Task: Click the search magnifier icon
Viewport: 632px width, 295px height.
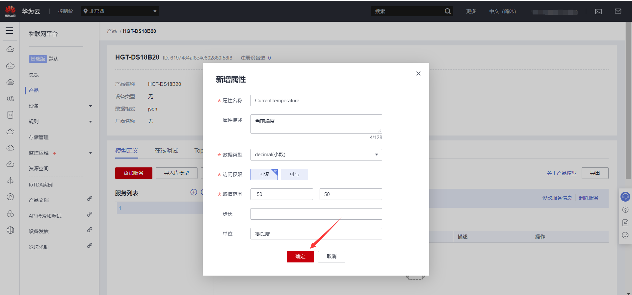Action: click(x=447, y=11)
